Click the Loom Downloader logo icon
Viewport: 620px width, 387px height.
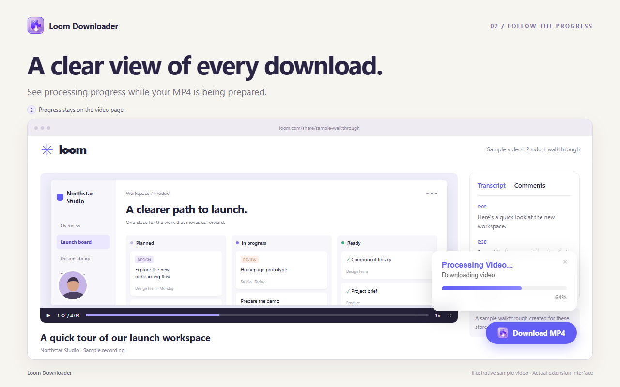[x=35, y=26]
